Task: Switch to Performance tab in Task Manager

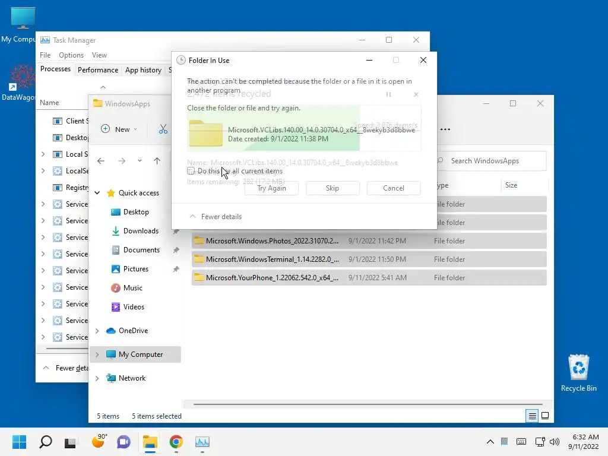Action: coord(98,70)
